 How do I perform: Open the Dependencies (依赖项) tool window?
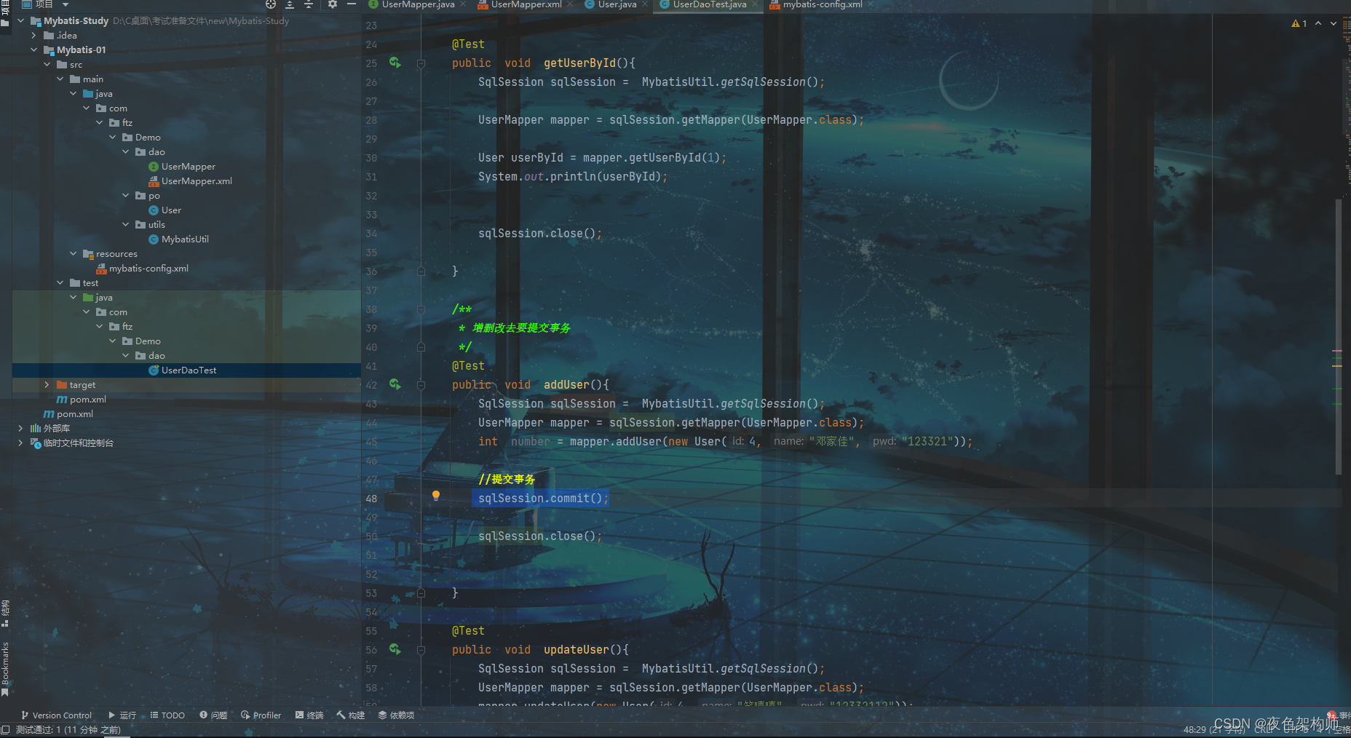tap(396, 715)
